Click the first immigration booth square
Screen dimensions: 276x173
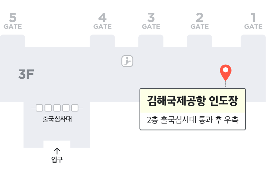pyautogui.click(x=39, y=108)
